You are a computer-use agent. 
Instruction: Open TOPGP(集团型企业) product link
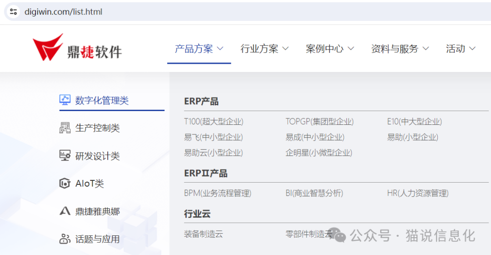click(x=320, y=122)
